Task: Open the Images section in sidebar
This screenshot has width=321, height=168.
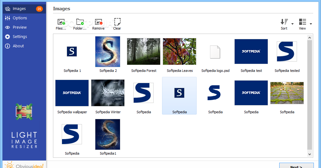Action: pyautogui.click(x=24, y=9)
